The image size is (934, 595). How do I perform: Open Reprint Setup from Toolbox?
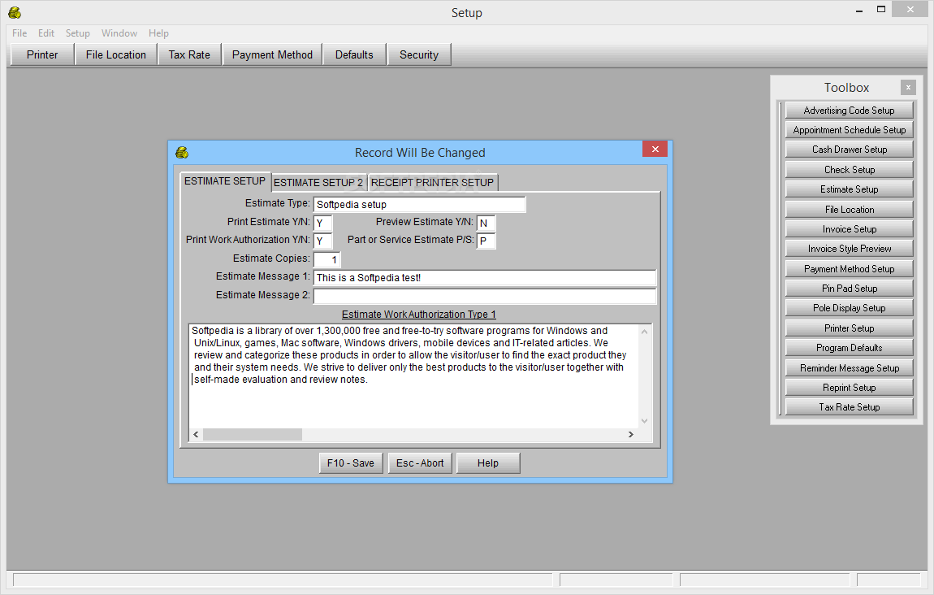click(849, 388)
